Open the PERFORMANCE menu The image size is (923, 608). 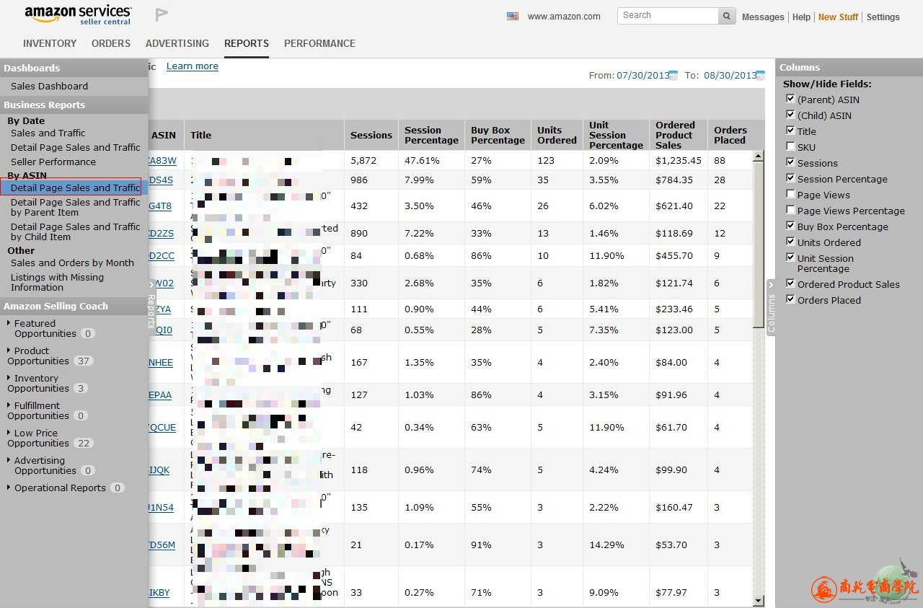(319, 43)
